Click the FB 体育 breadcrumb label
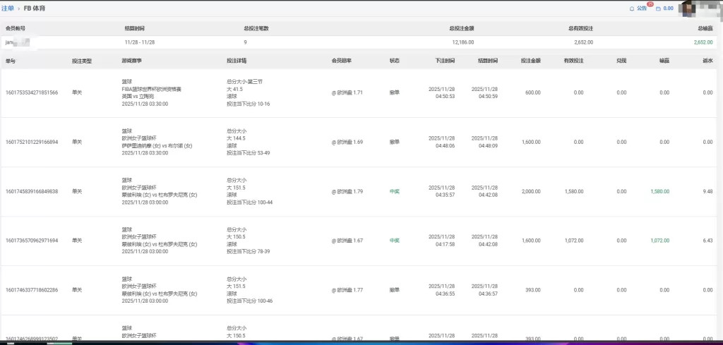The width and height of the screenshot is (723, 345). 35,8
